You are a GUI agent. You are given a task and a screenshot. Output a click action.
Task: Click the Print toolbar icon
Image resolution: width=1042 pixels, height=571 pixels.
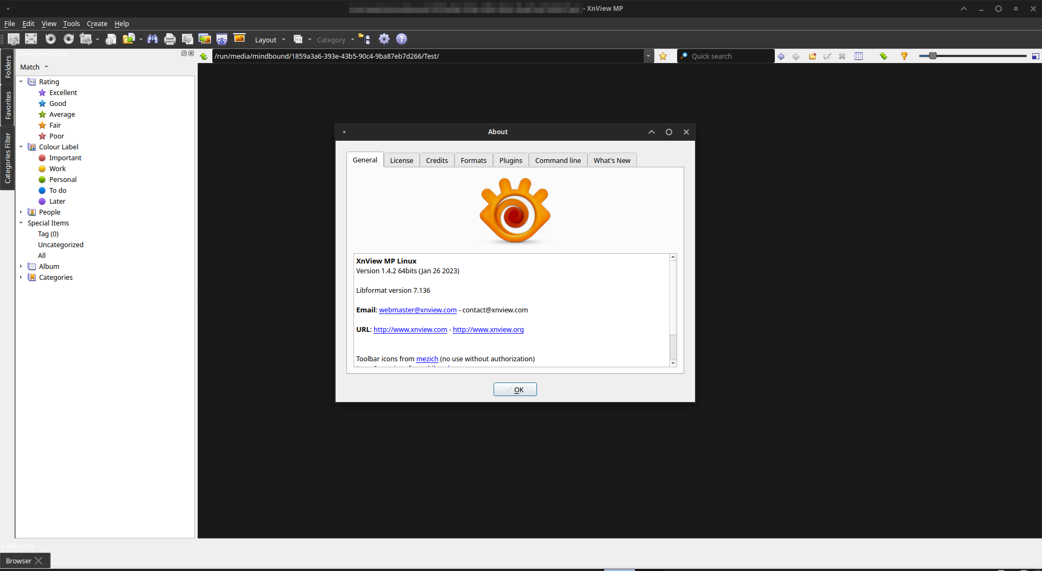point(170,39)
